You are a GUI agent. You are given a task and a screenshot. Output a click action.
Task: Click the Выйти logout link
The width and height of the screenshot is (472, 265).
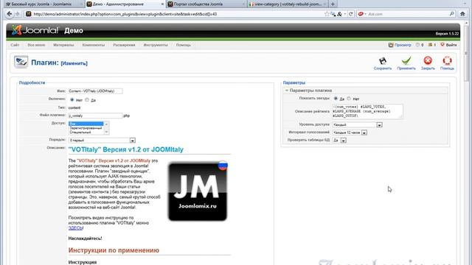pos(451,45)
